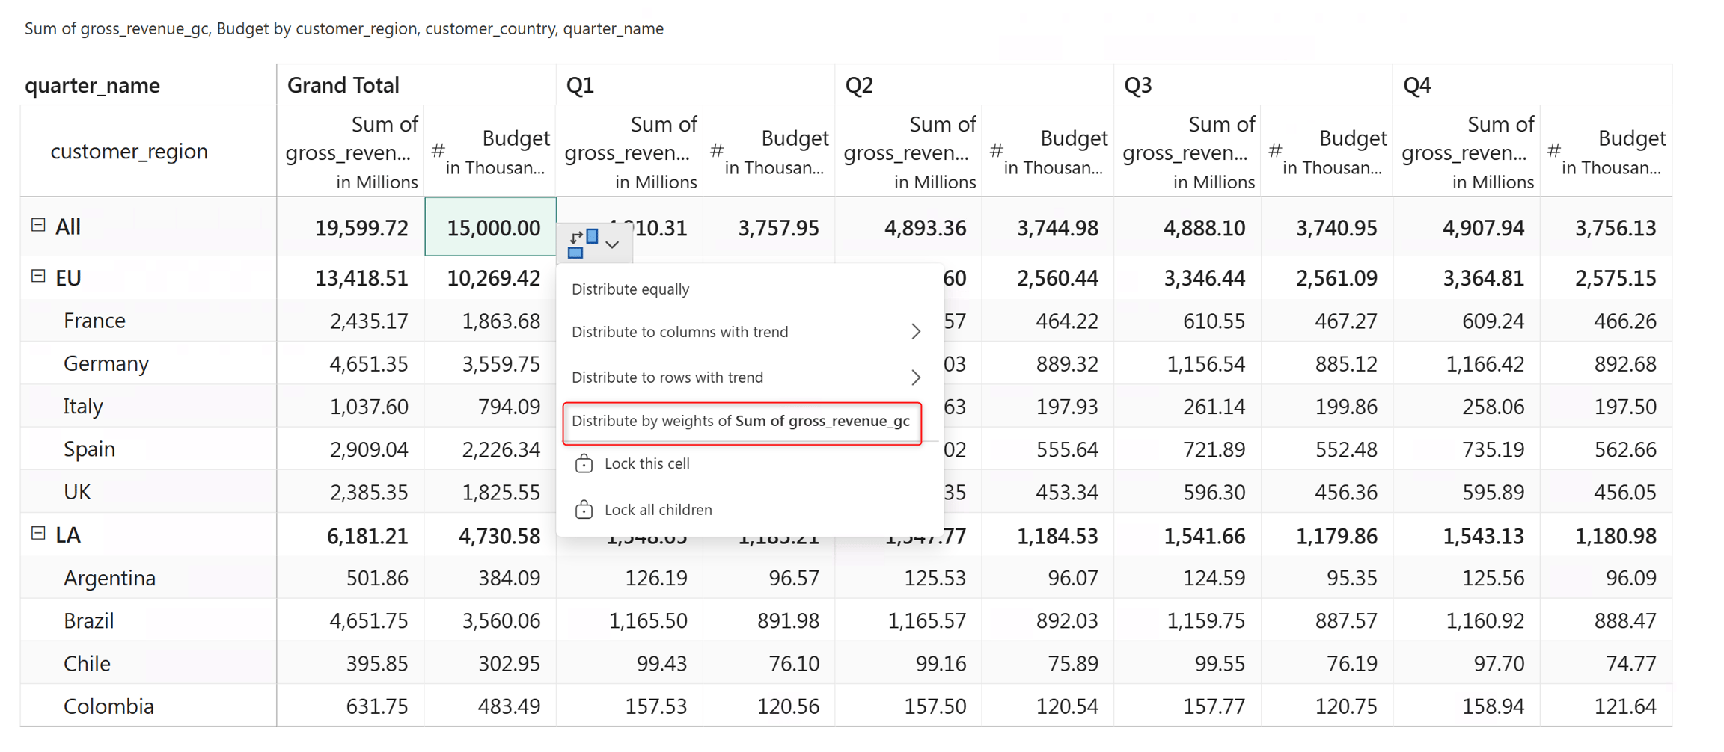
Task: Collapse the LA region group
Action: tap(38, 534)
